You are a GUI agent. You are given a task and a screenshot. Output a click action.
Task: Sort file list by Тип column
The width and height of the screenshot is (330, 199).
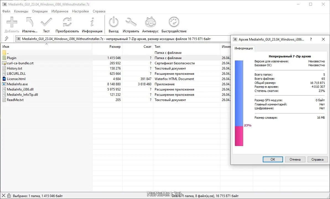coord(186,47)
